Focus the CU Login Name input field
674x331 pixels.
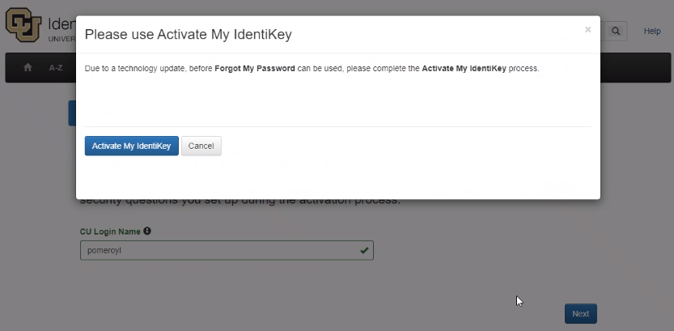[x=218, y=251]
